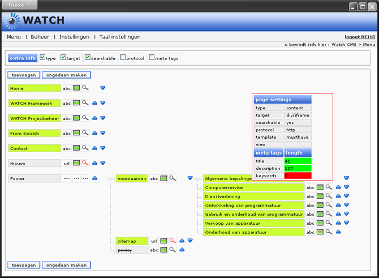Image resolution: width=379 pixels, height=278 pixels.
Task: Move WATCH Framework up with blue arrow
Action: (95, 103)
